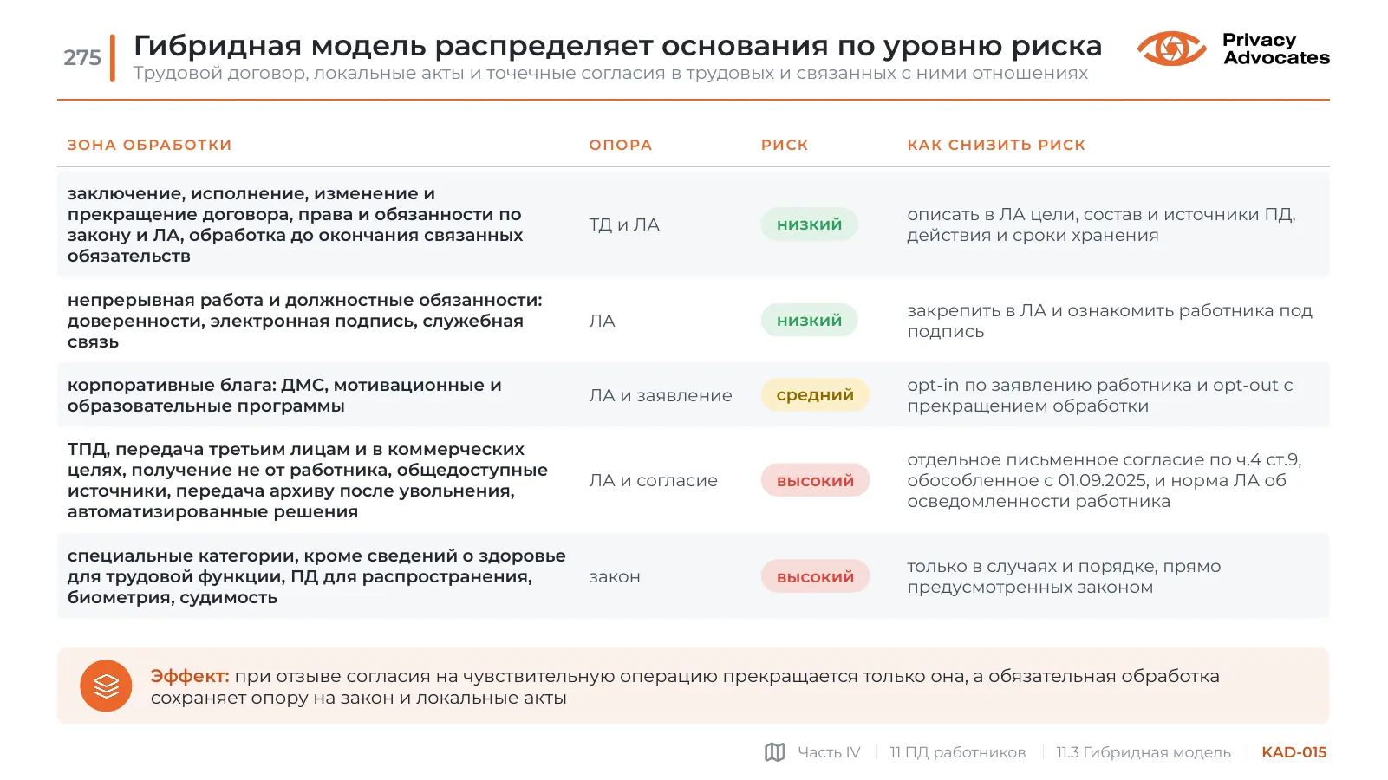Viewport: 1388px width, 780px height.
Task: Select the ТД и ЛА cell
Action: click(x=624, y=224)
